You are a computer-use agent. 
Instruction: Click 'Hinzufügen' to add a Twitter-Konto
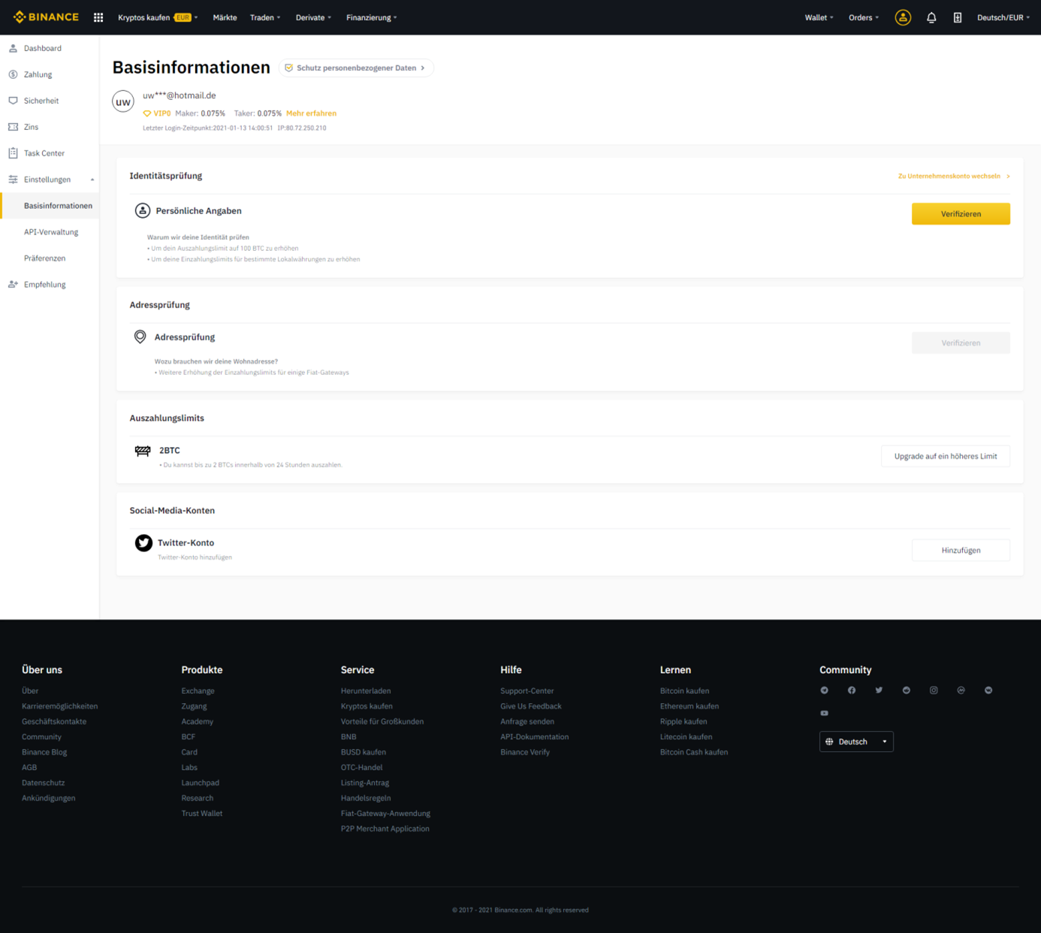point(961,550)
